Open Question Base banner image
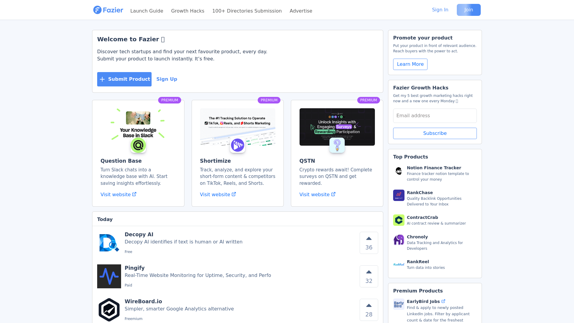Image resolution: width=574 pixels, height=323 pixels. click(x=138, y=127)
